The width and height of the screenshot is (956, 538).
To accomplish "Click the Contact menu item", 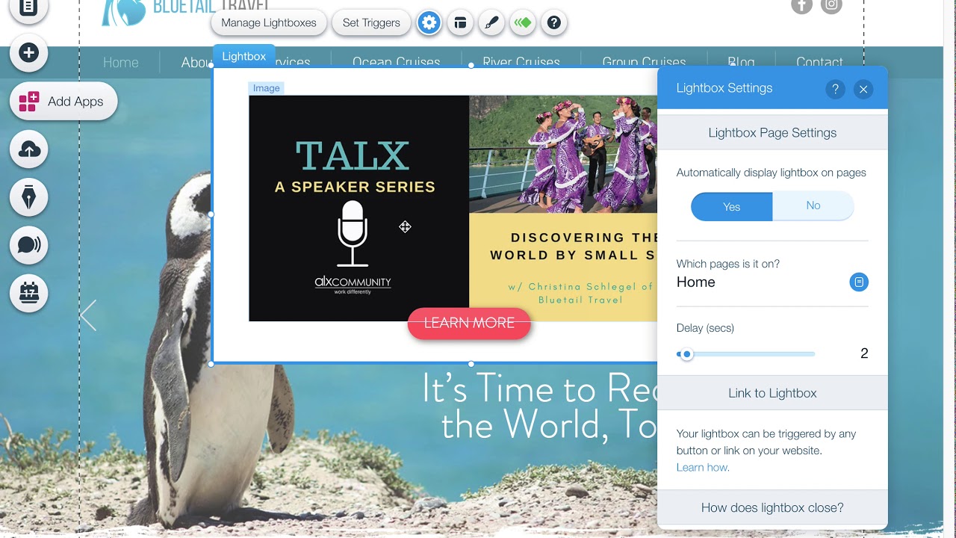I will (x=819, y=63).
